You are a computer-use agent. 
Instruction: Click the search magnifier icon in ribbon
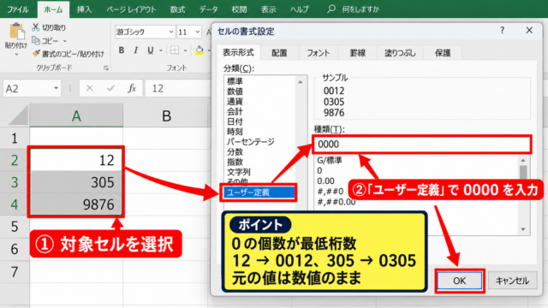331,9
